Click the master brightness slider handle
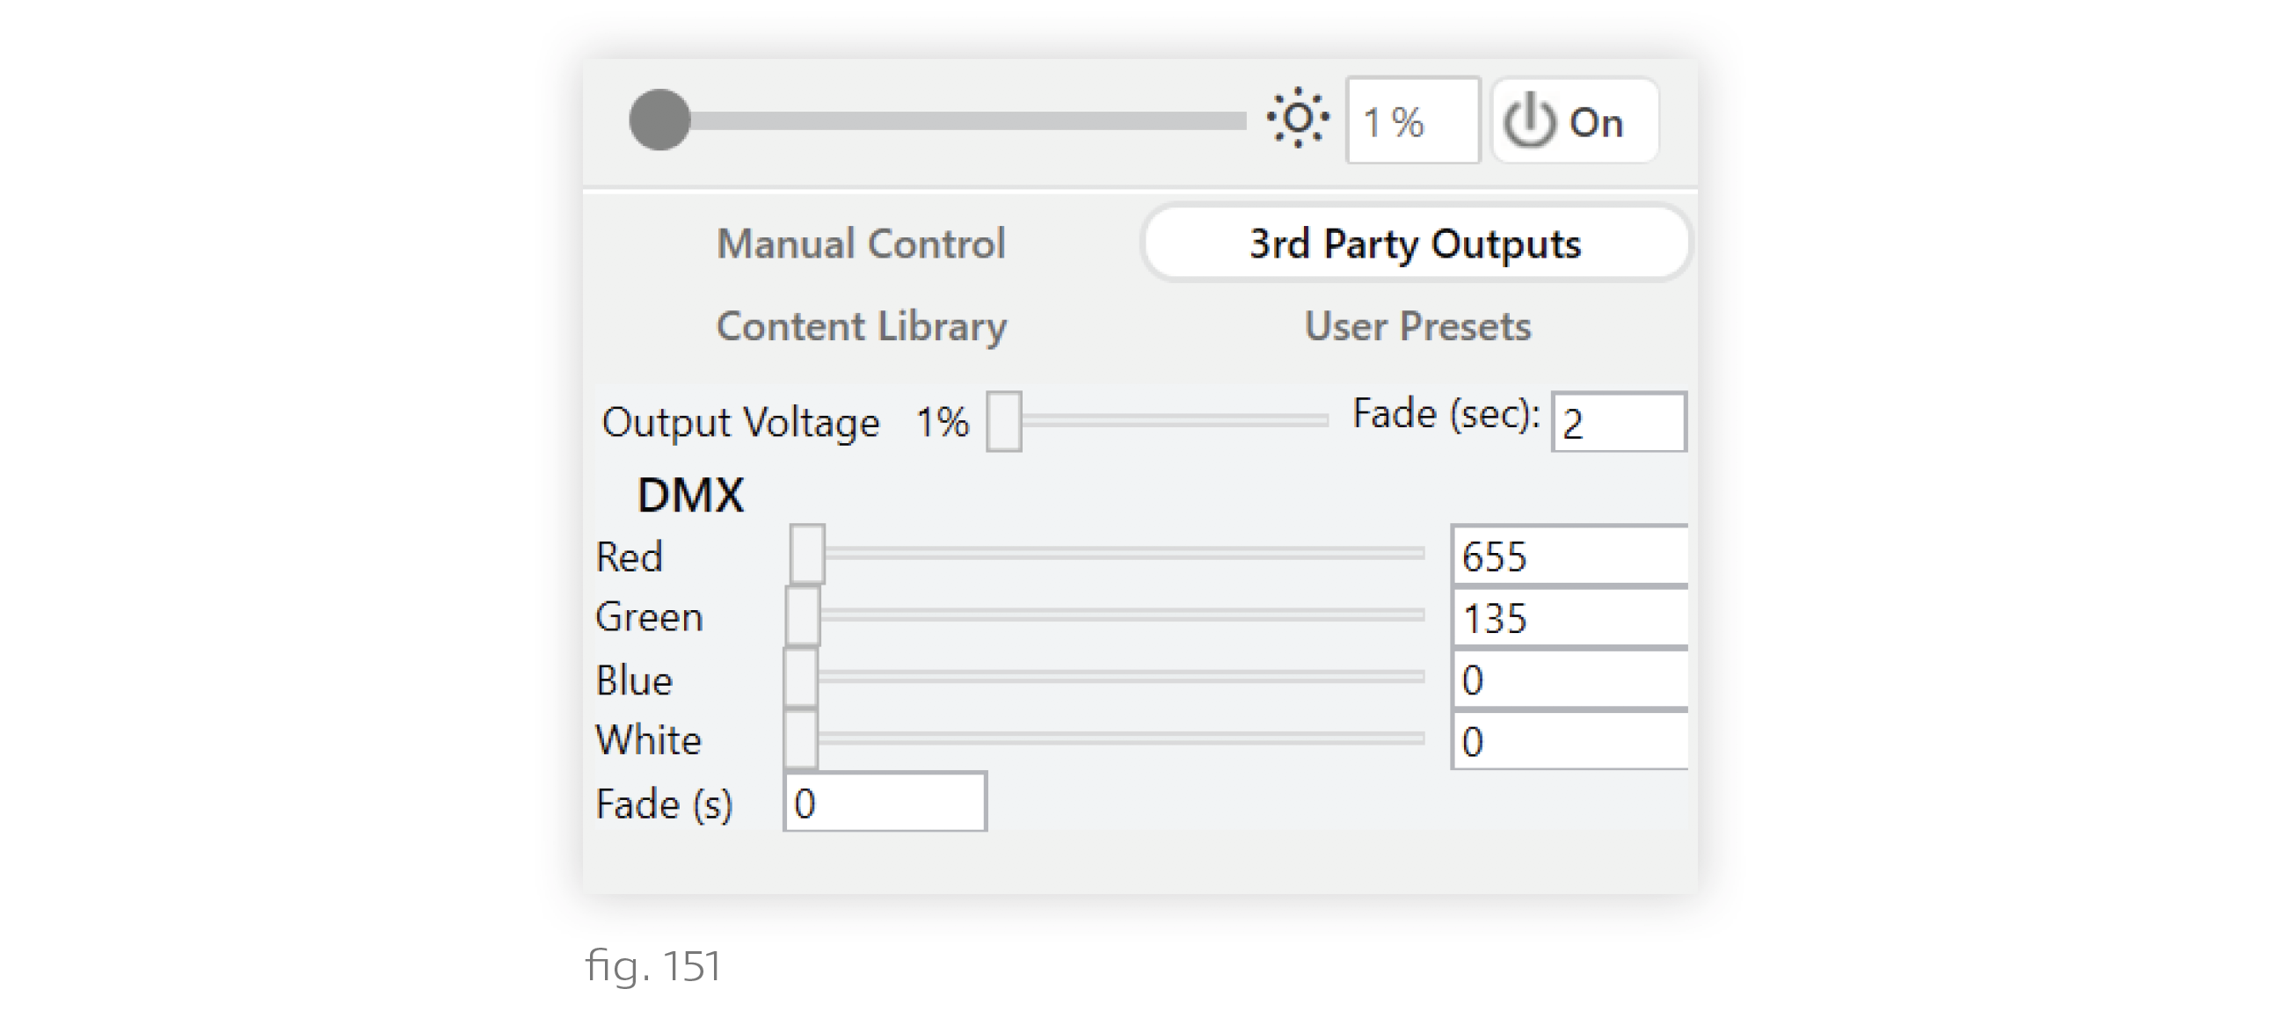 click(659, 120)
